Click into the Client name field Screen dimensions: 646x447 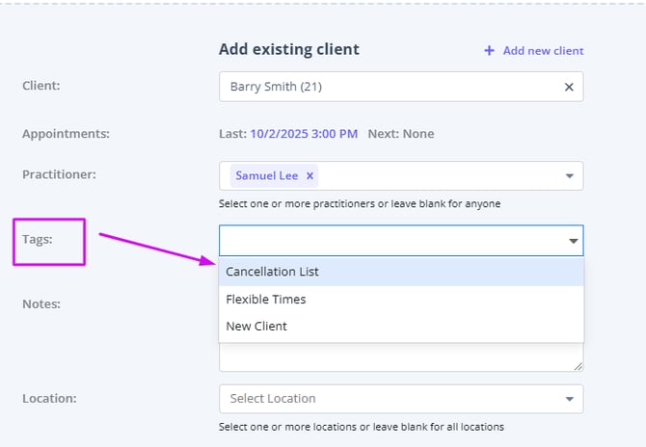click(386, 87)
